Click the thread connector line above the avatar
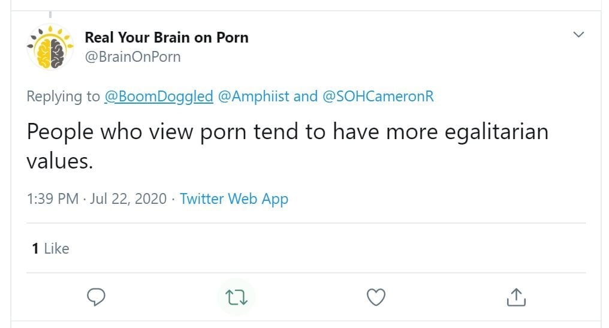This screenshot has width=609, height=328. (x=50, y=14)
